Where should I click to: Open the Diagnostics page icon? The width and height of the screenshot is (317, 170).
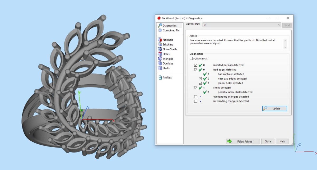[x=160, y=26]
